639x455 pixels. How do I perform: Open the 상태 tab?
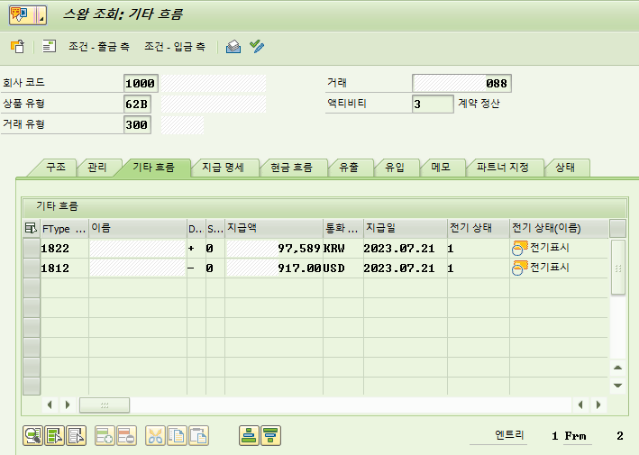coord(565,168)
